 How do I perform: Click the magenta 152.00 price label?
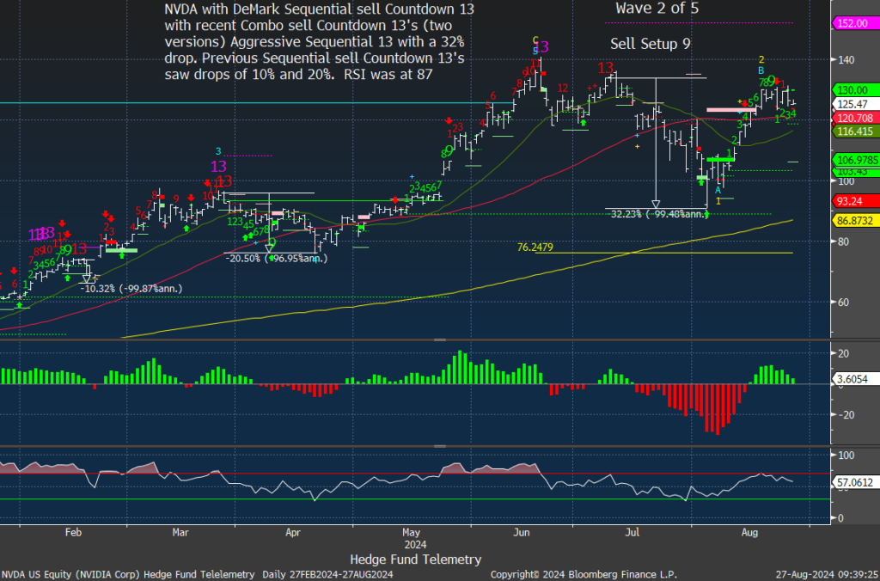point(855,23)
